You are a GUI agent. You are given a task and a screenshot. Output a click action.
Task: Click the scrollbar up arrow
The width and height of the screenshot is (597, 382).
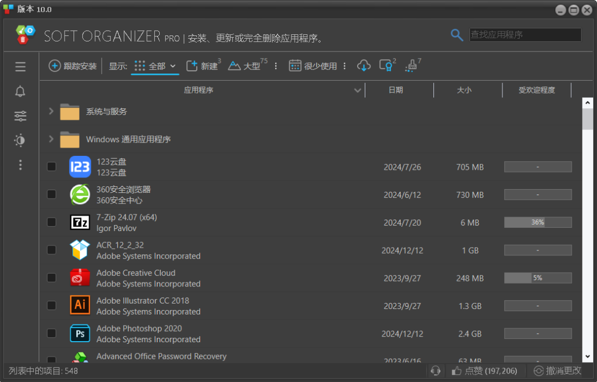click(x=588, y=103)
